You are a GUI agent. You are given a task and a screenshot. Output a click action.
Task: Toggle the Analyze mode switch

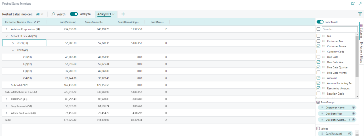74,14
